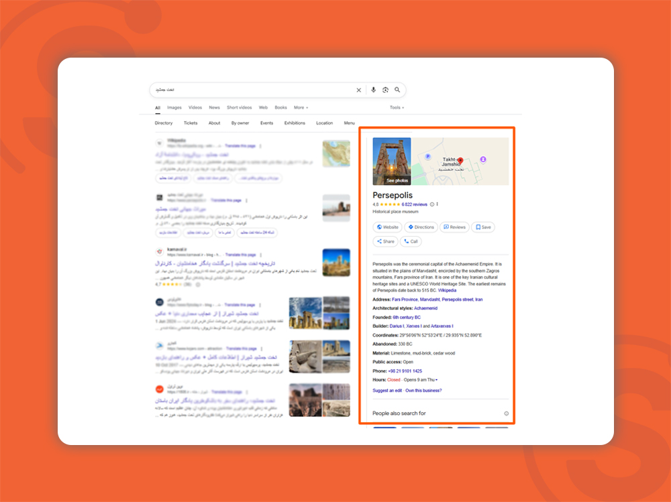Image resolution: width=671 pixels, height=502 pixels.
Task: Open the See photos thumbnail of Persepolis
Action: click(x=392, y=162)
